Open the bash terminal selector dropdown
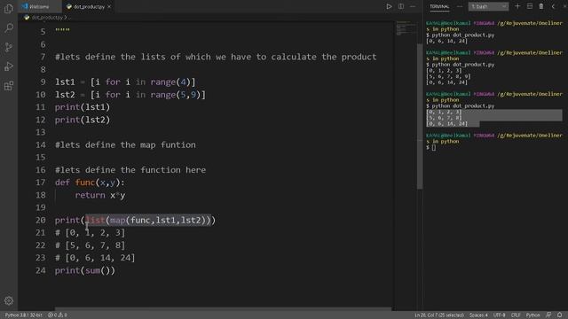 (x=488, y=6)
